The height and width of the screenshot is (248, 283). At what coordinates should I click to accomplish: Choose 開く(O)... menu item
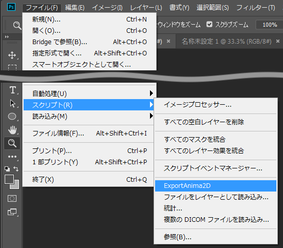click(x=89, y=31)
